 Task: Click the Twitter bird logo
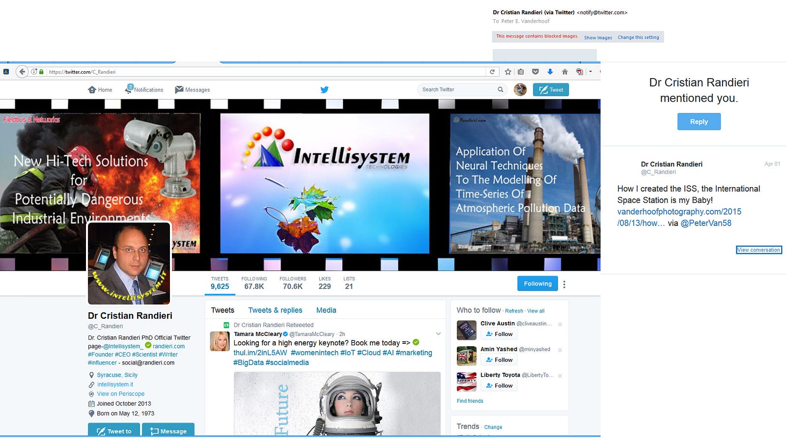(324, 90)
